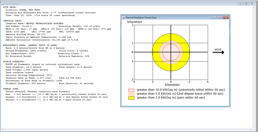Click the right arrow of the horizontal scrollbar
This screenshot has width=258, height=132.
(x=251, y=129)
